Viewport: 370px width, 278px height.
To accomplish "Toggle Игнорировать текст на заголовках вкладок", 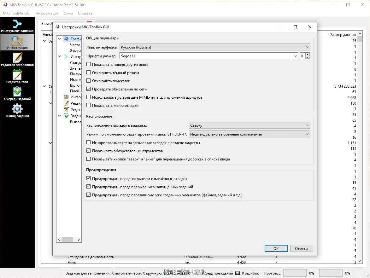I will click(x=89, y=142).
